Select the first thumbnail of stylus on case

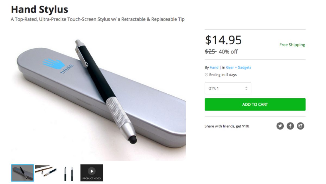point(23,173)
